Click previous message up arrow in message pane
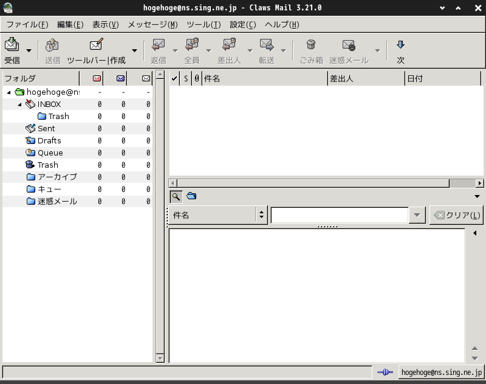 click(x=474, y=348)
